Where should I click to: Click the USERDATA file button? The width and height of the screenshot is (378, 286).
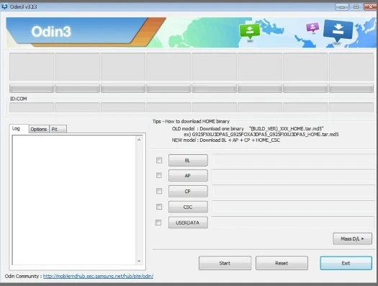click(188, 223)
